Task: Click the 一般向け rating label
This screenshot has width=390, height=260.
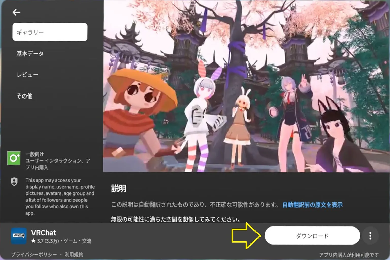Action: 35,154
